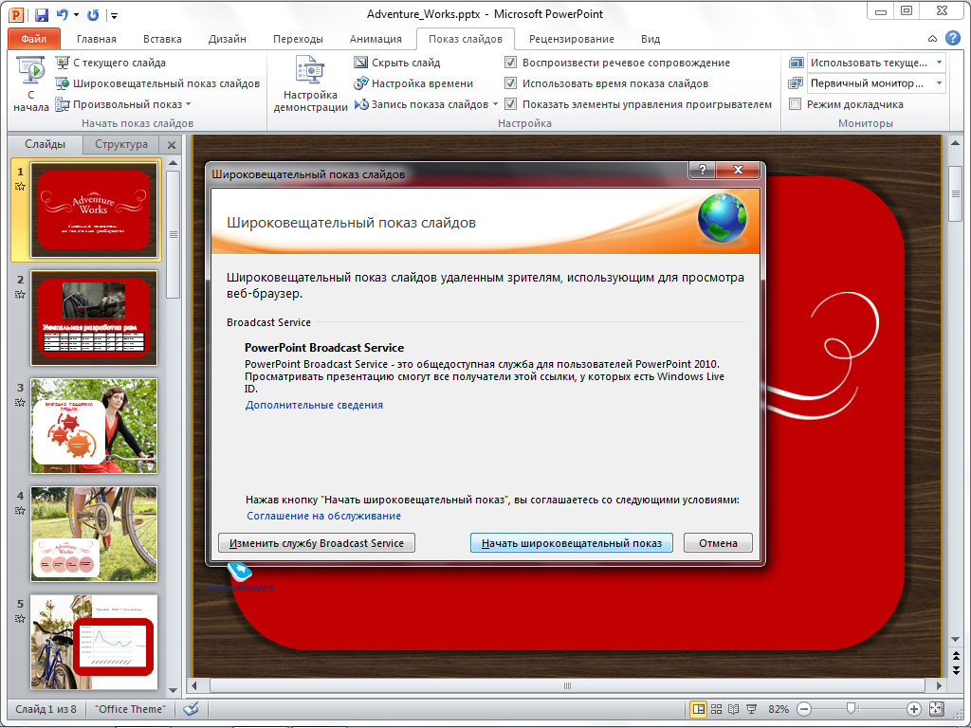Switch to Reading view icon
This screenshot has height=728, width=971.
pos(734,709)
